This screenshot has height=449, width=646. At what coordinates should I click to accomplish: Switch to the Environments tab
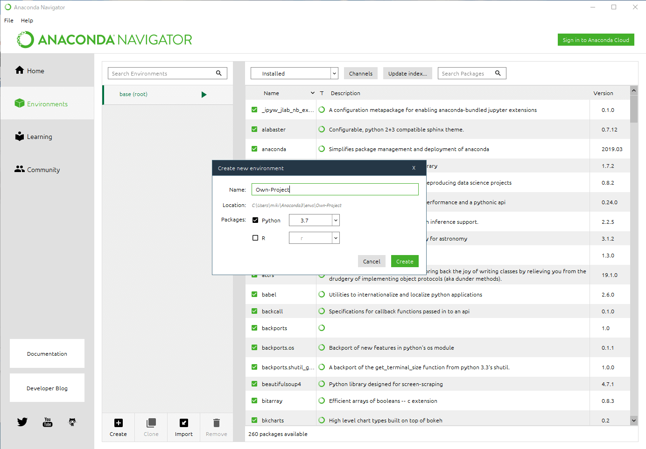[x=47, y=104]
